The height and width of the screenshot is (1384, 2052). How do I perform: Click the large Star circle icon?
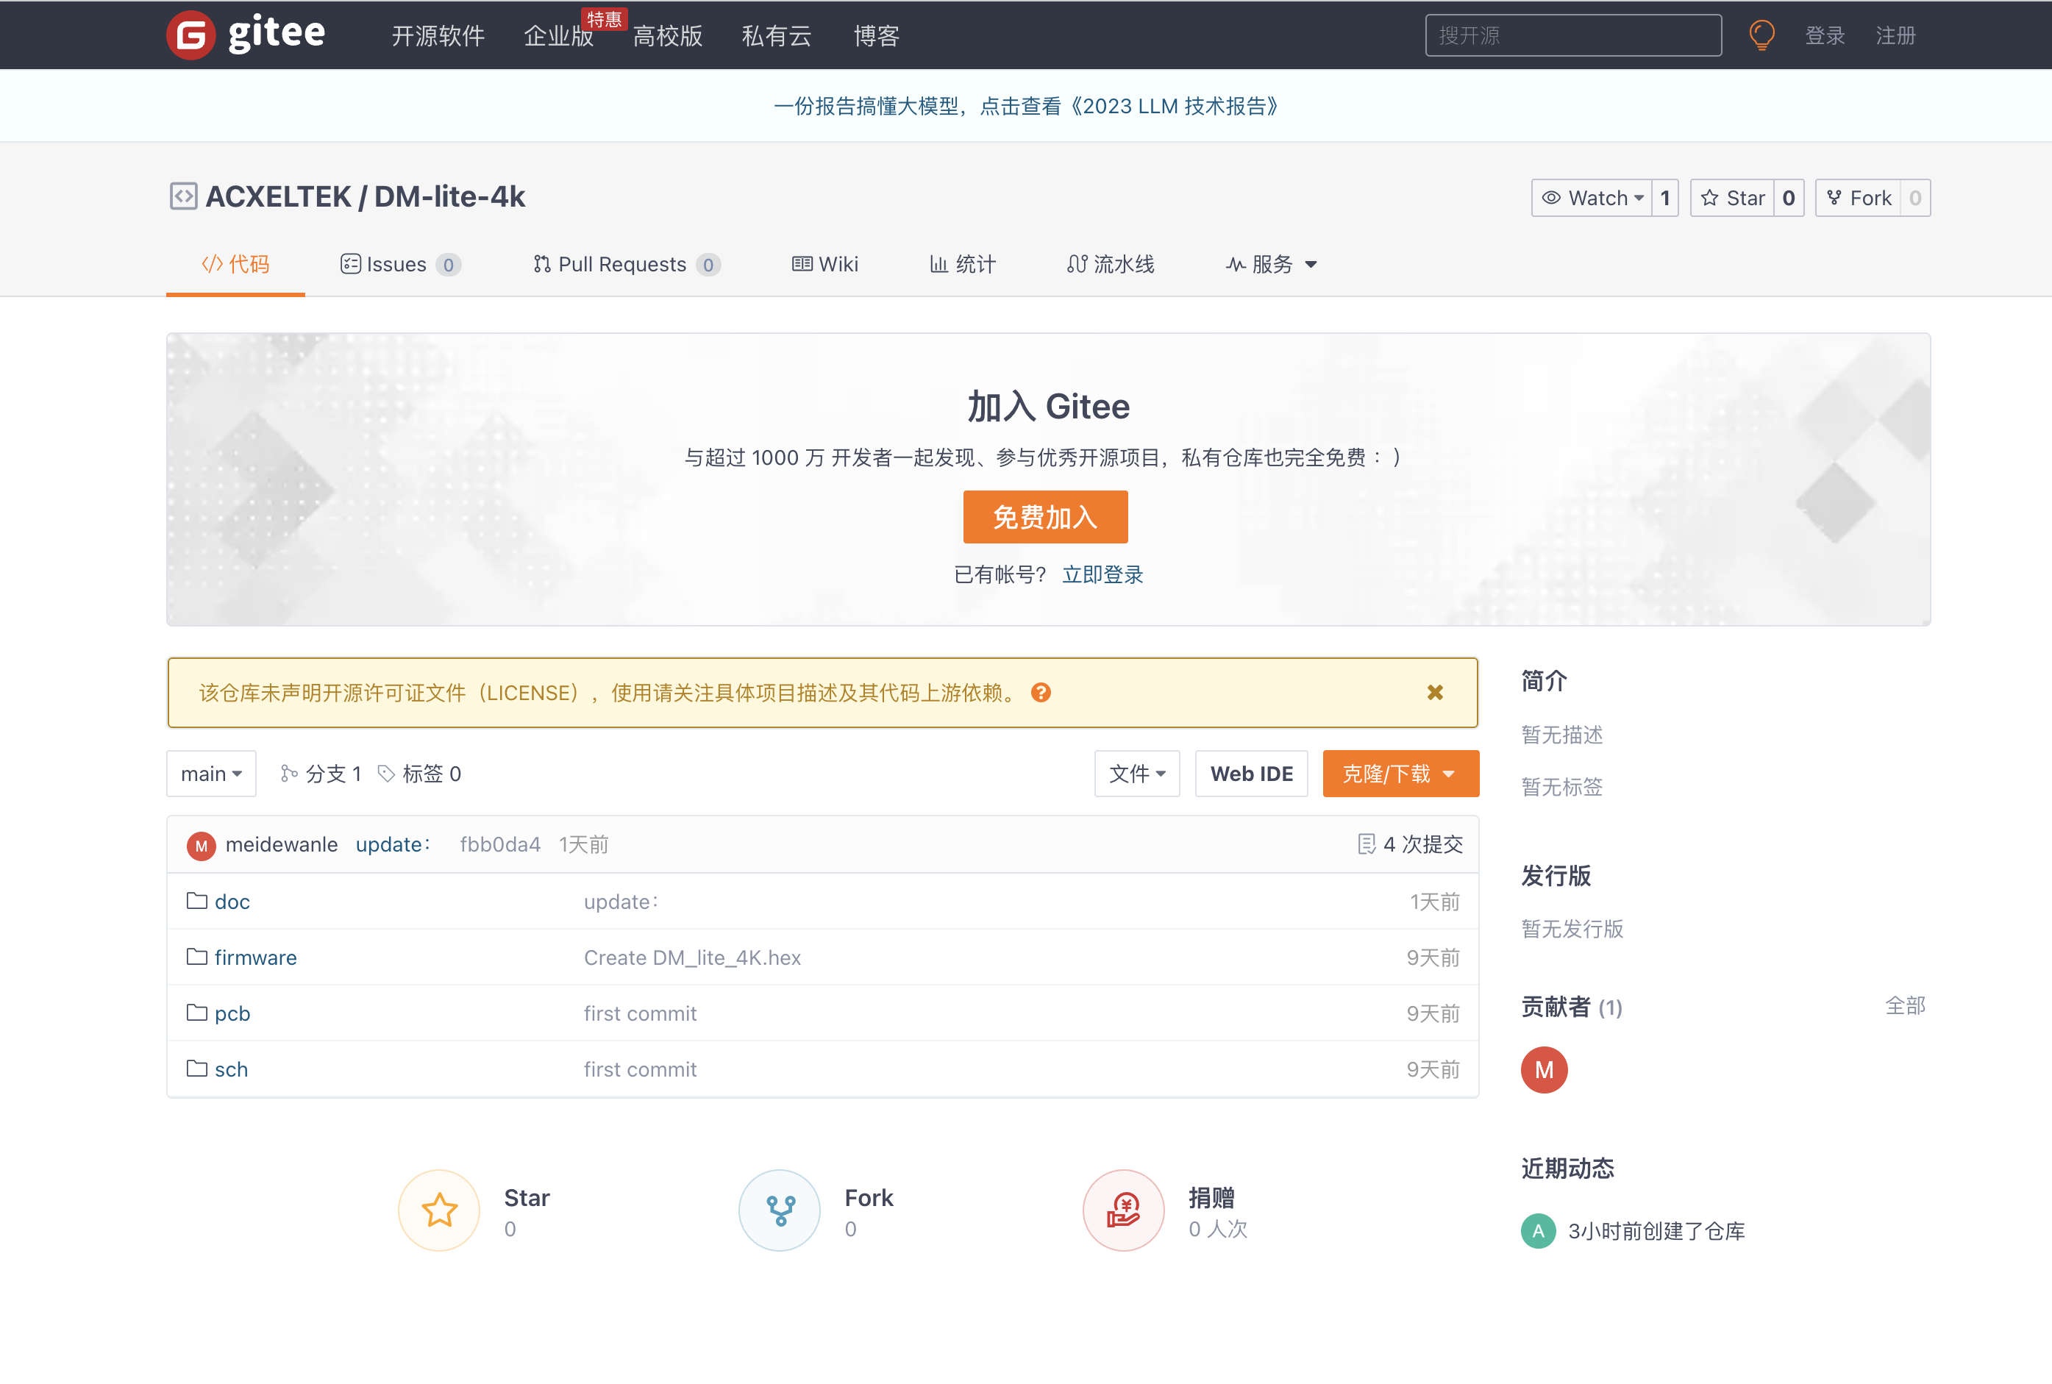[438, 1210]
